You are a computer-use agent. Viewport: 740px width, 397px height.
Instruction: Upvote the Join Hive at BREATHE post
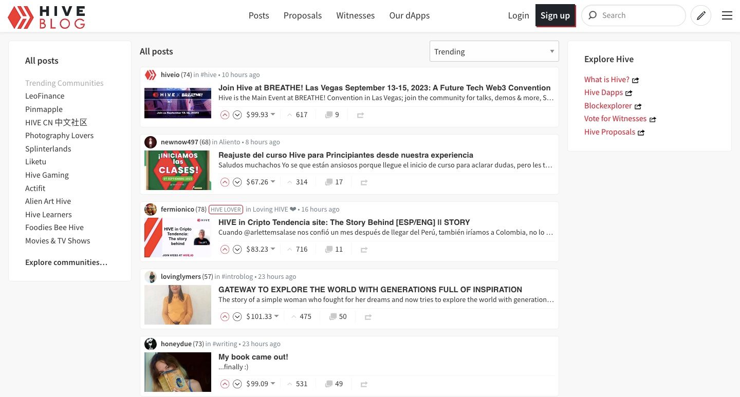point(225,115)
